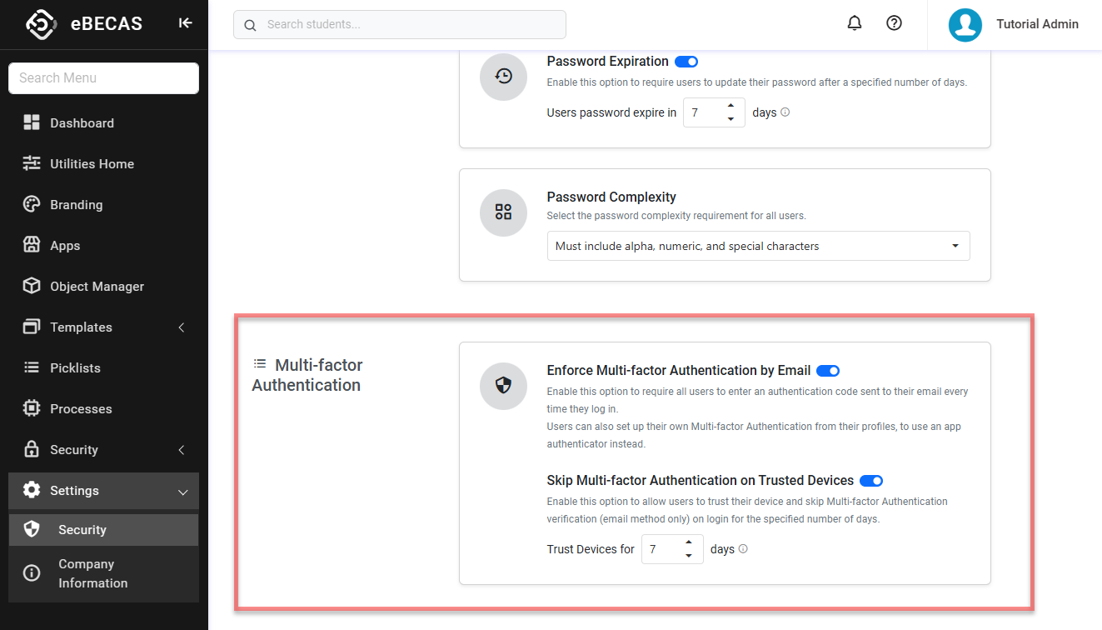Click the eBECAS logo icon

pyautogui.click(x=41, y=24)
